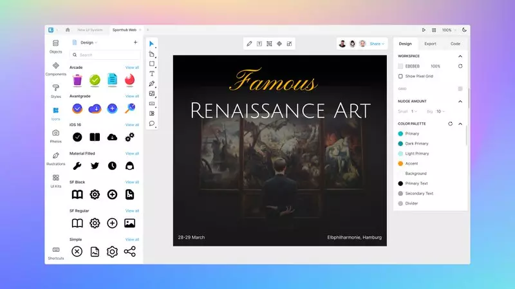Open the Illustrations sidebar panel
515x289 pixels.
[x=55, y=158]
